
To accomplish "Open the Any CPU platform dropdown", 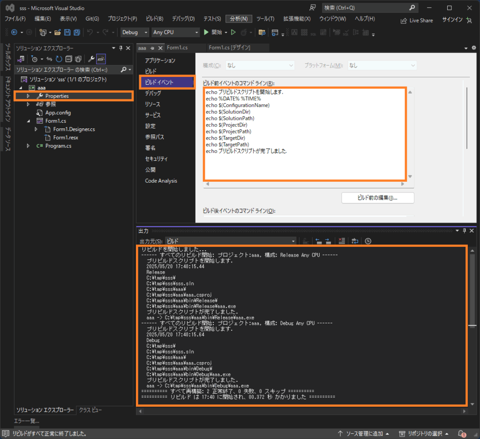I will click(x=176, y=32).
